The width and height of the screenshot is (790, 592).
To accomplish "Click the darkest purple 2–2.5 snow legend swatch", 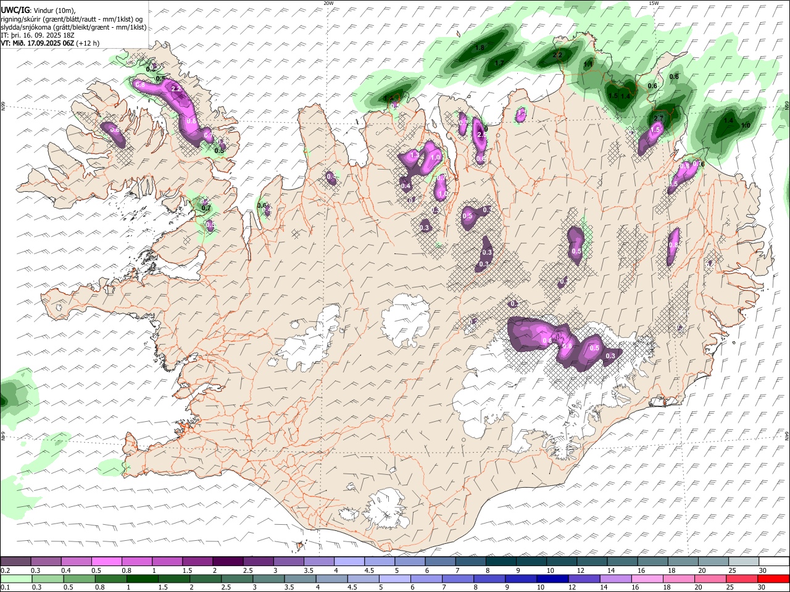I will [x=227, y=562].
